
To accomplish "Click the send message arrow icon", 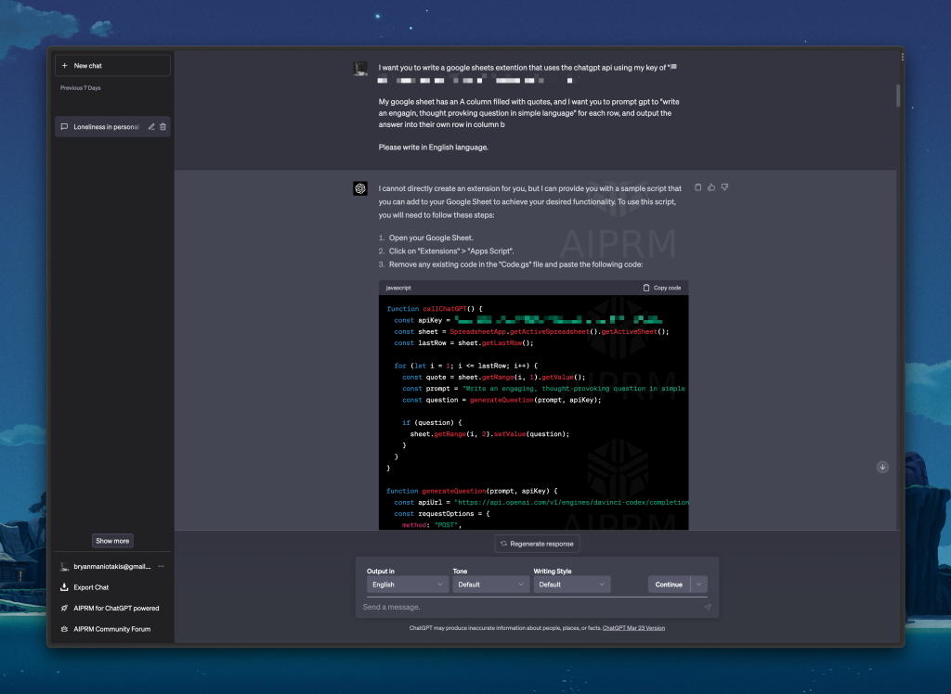I will pyautogui.click(x=707, y=607).
